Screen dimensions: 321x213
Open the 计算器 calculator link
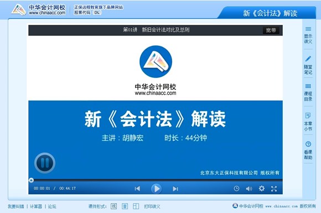[36, 206]
